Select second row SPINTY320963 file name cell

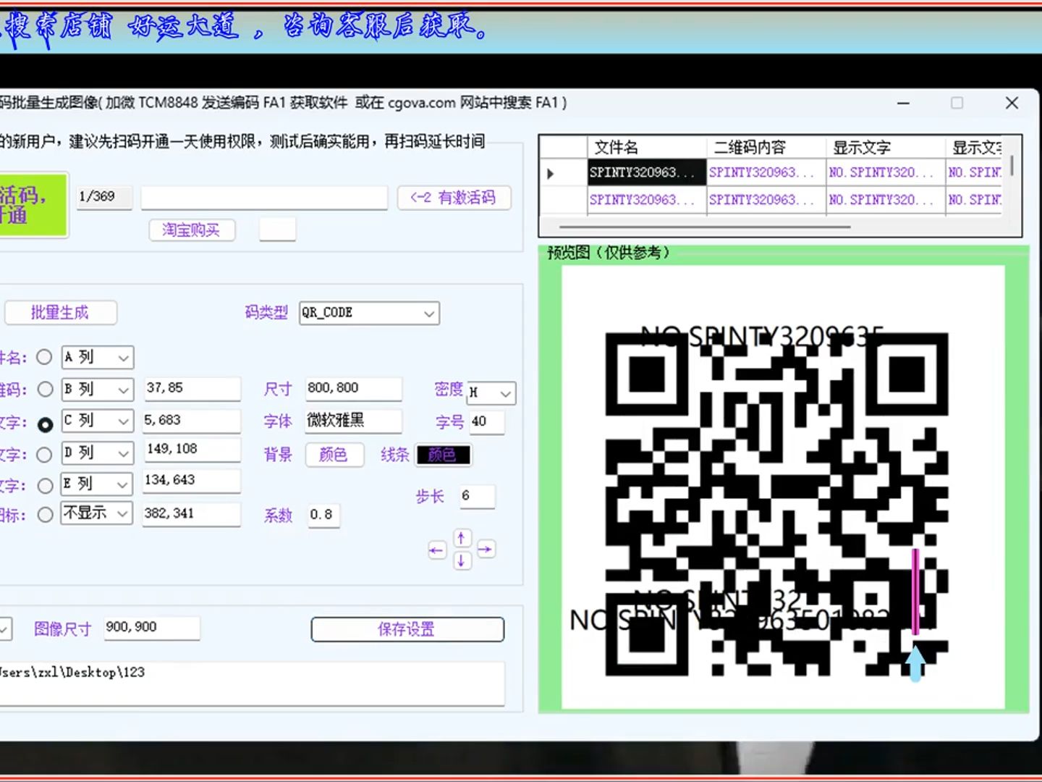click(x=647, y=200)
